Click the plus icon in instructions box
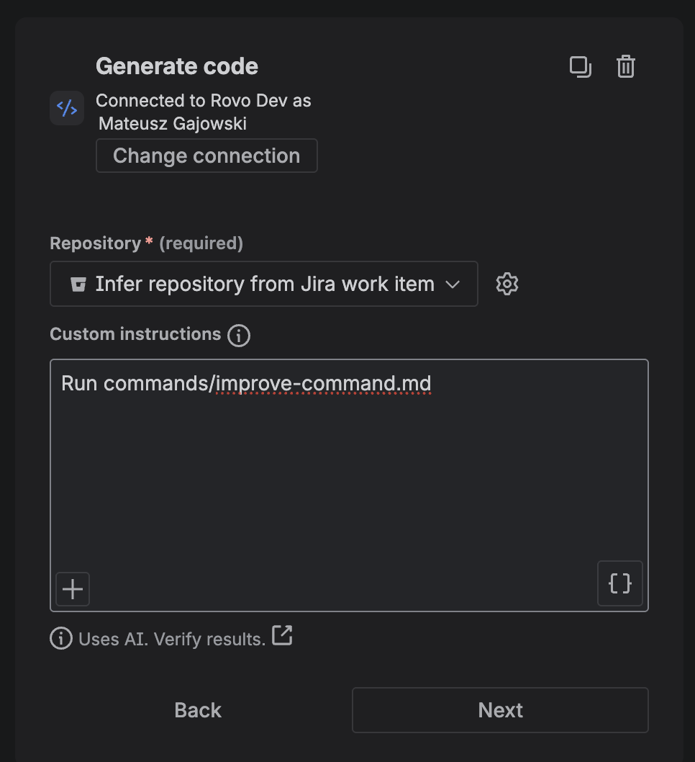Image resolution: width=695 pixels, height=762 pixels. (x=73, y=589)
